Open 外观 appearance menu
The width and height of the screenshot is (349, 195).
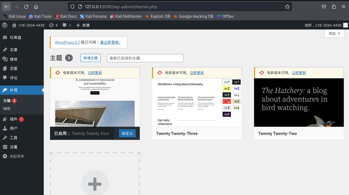tap(22, 90)
